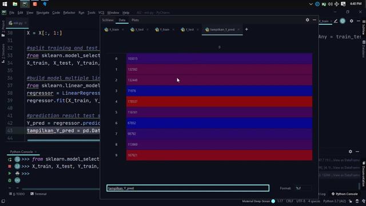
Task: Click the Format input field
Action: (x=303, y=188)
